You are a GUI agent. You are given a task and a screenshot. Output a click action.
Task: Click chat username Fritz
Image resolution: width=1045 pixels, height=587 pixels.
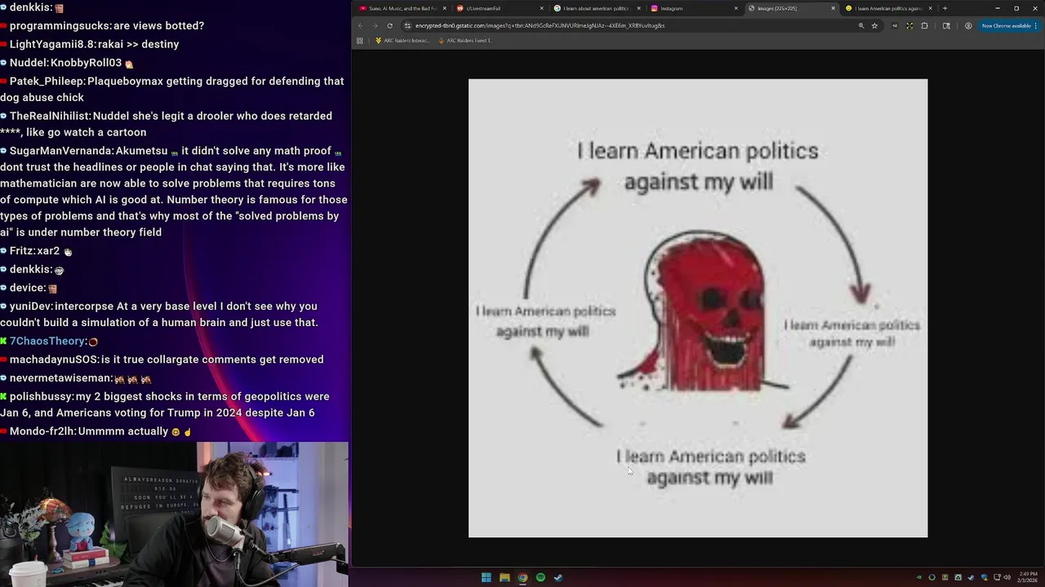pyautogui.click(x=21, y=251)
